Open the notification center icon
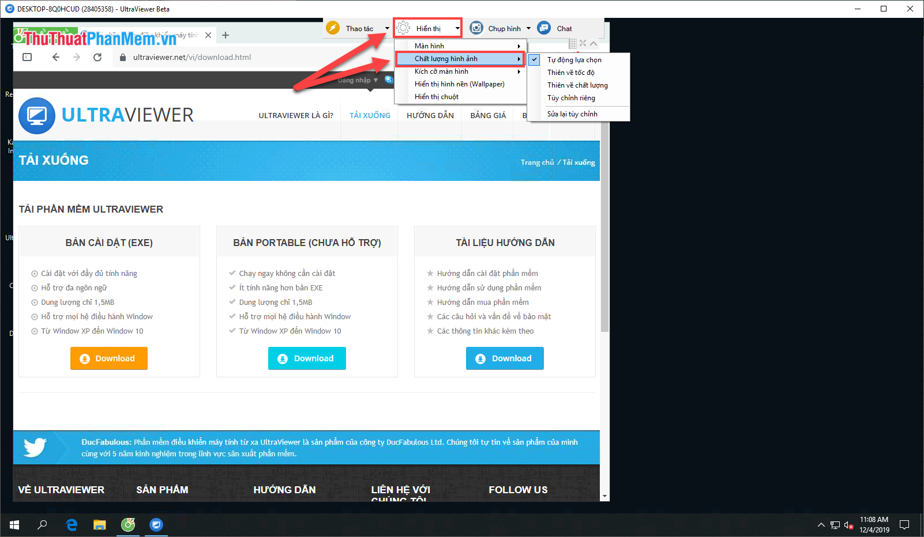The width and height of the screenshot is (924, 537). [x=904, y=525]
